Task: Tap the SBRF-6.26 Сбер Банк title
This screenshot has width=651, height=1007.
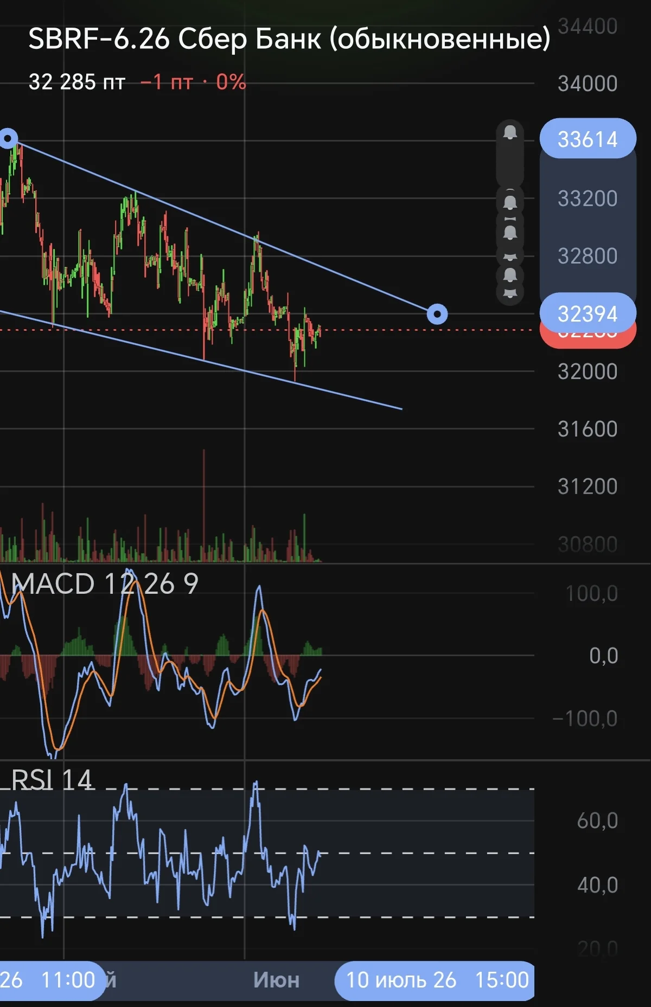Action: coord(289,39)
